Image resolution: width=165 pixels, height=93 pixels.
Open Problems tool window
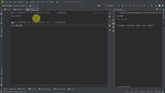22,89
